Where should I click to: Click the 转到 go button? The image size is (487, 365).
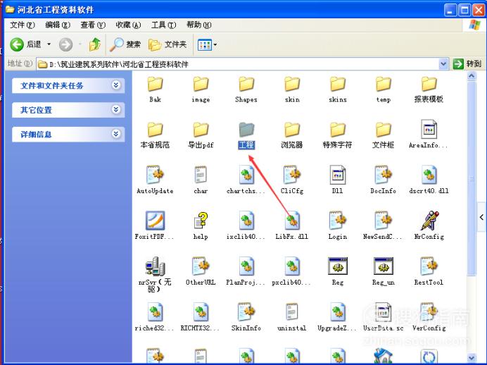[467, 63]
